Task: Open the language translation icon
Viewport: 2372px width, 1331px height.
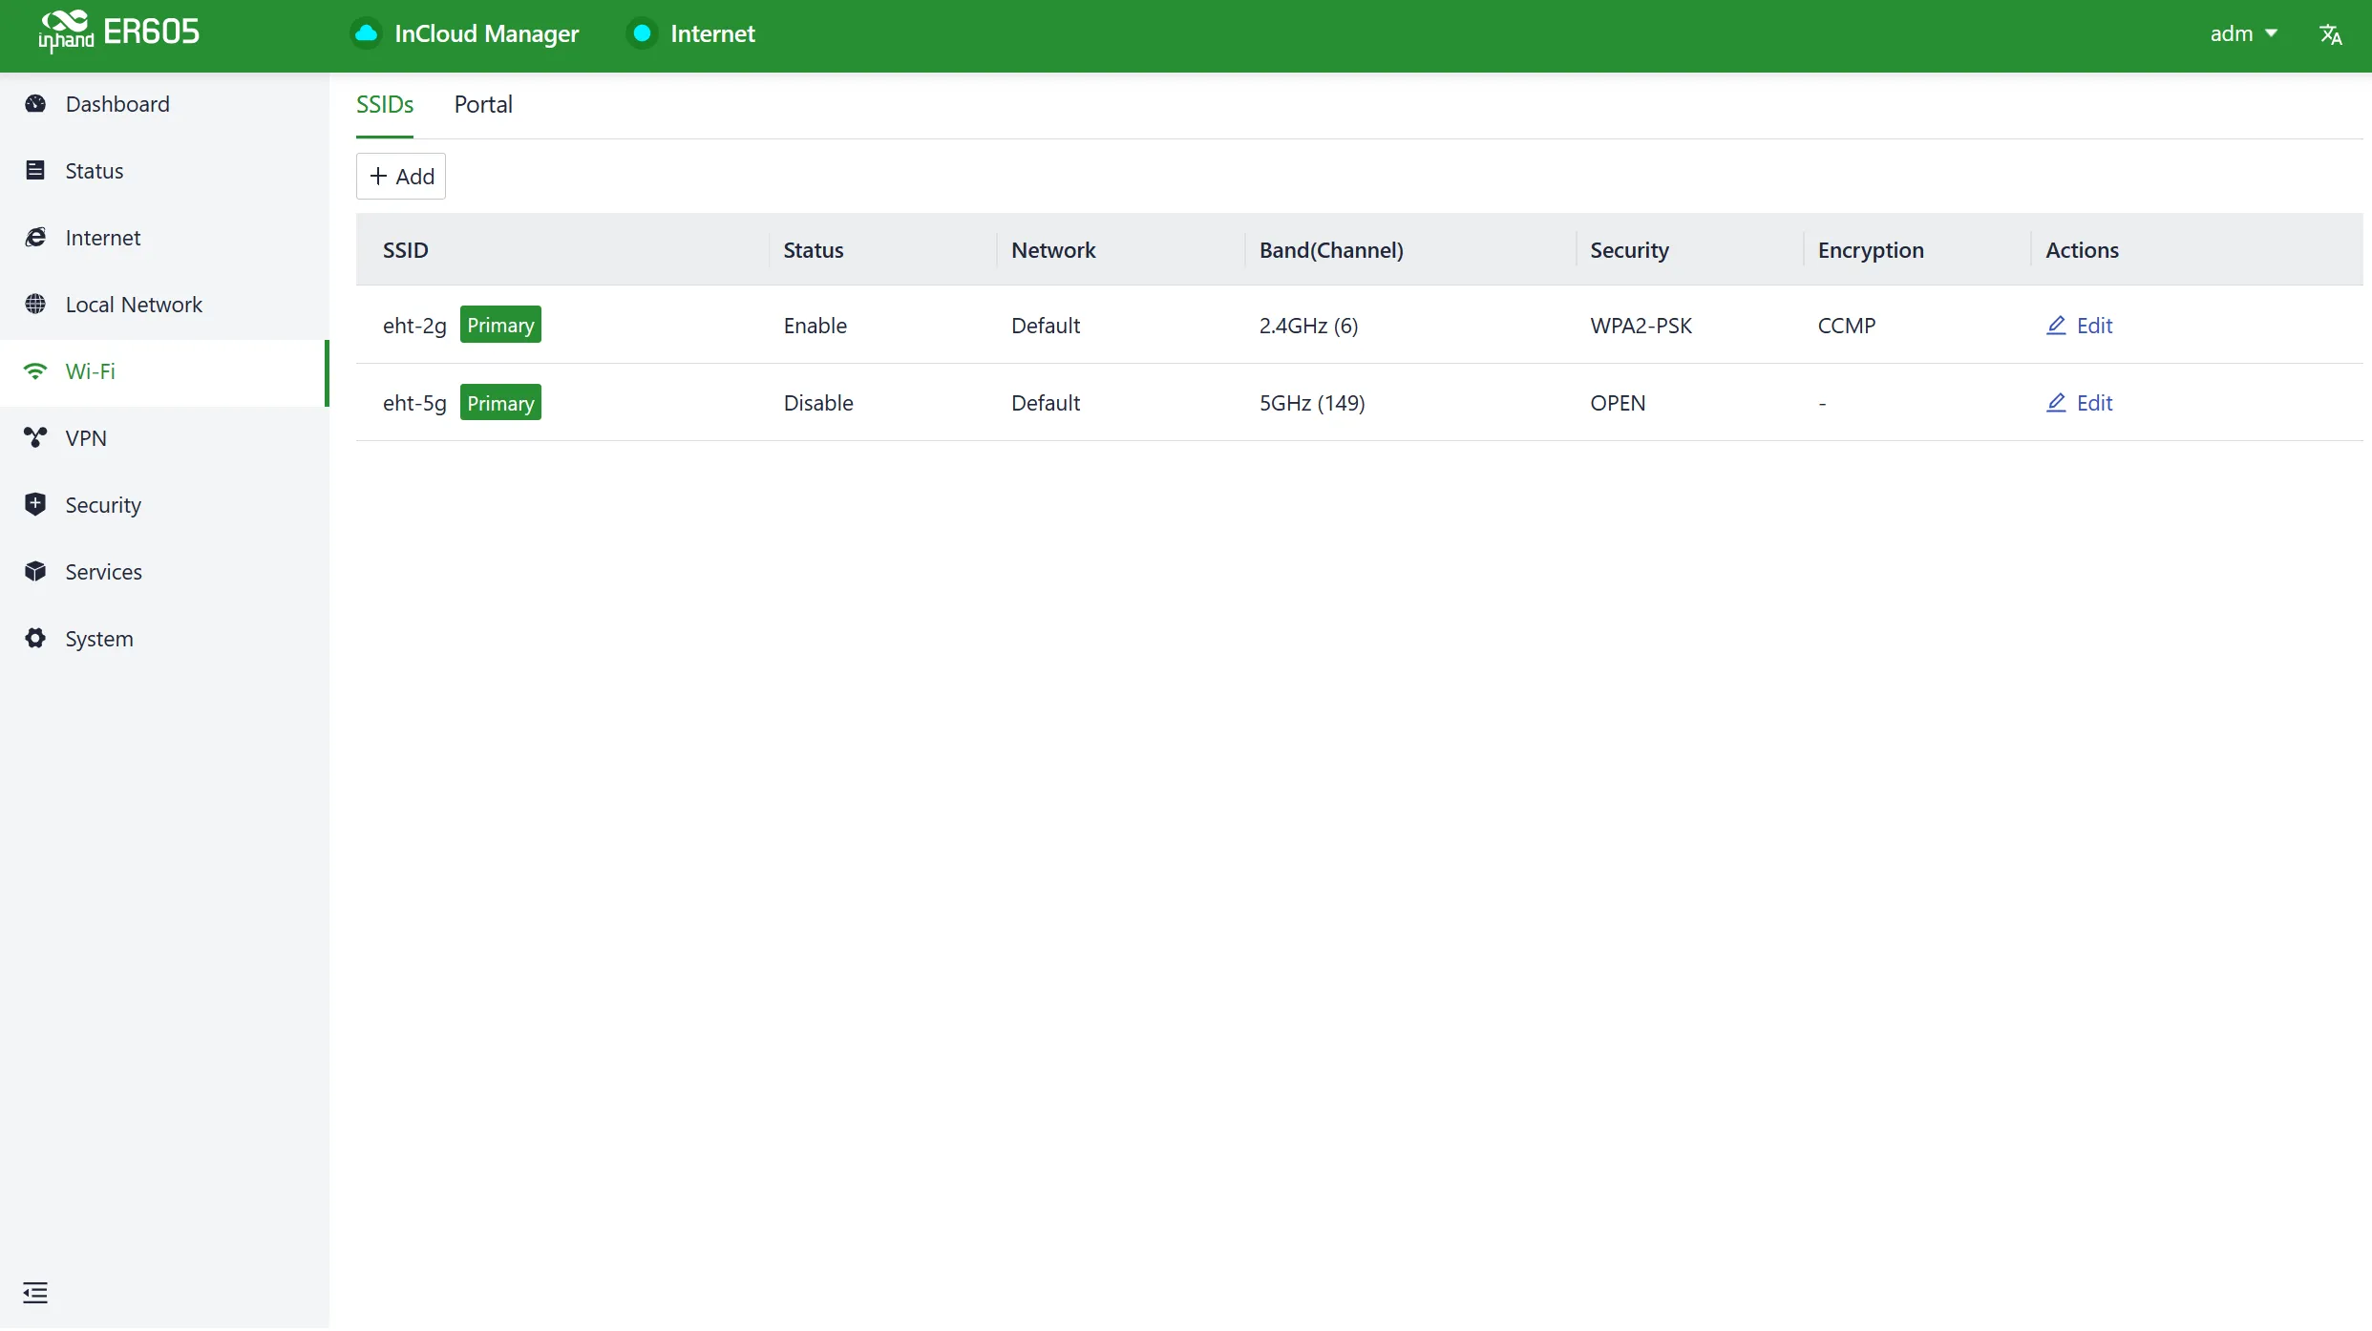Action: [2331, 34]
